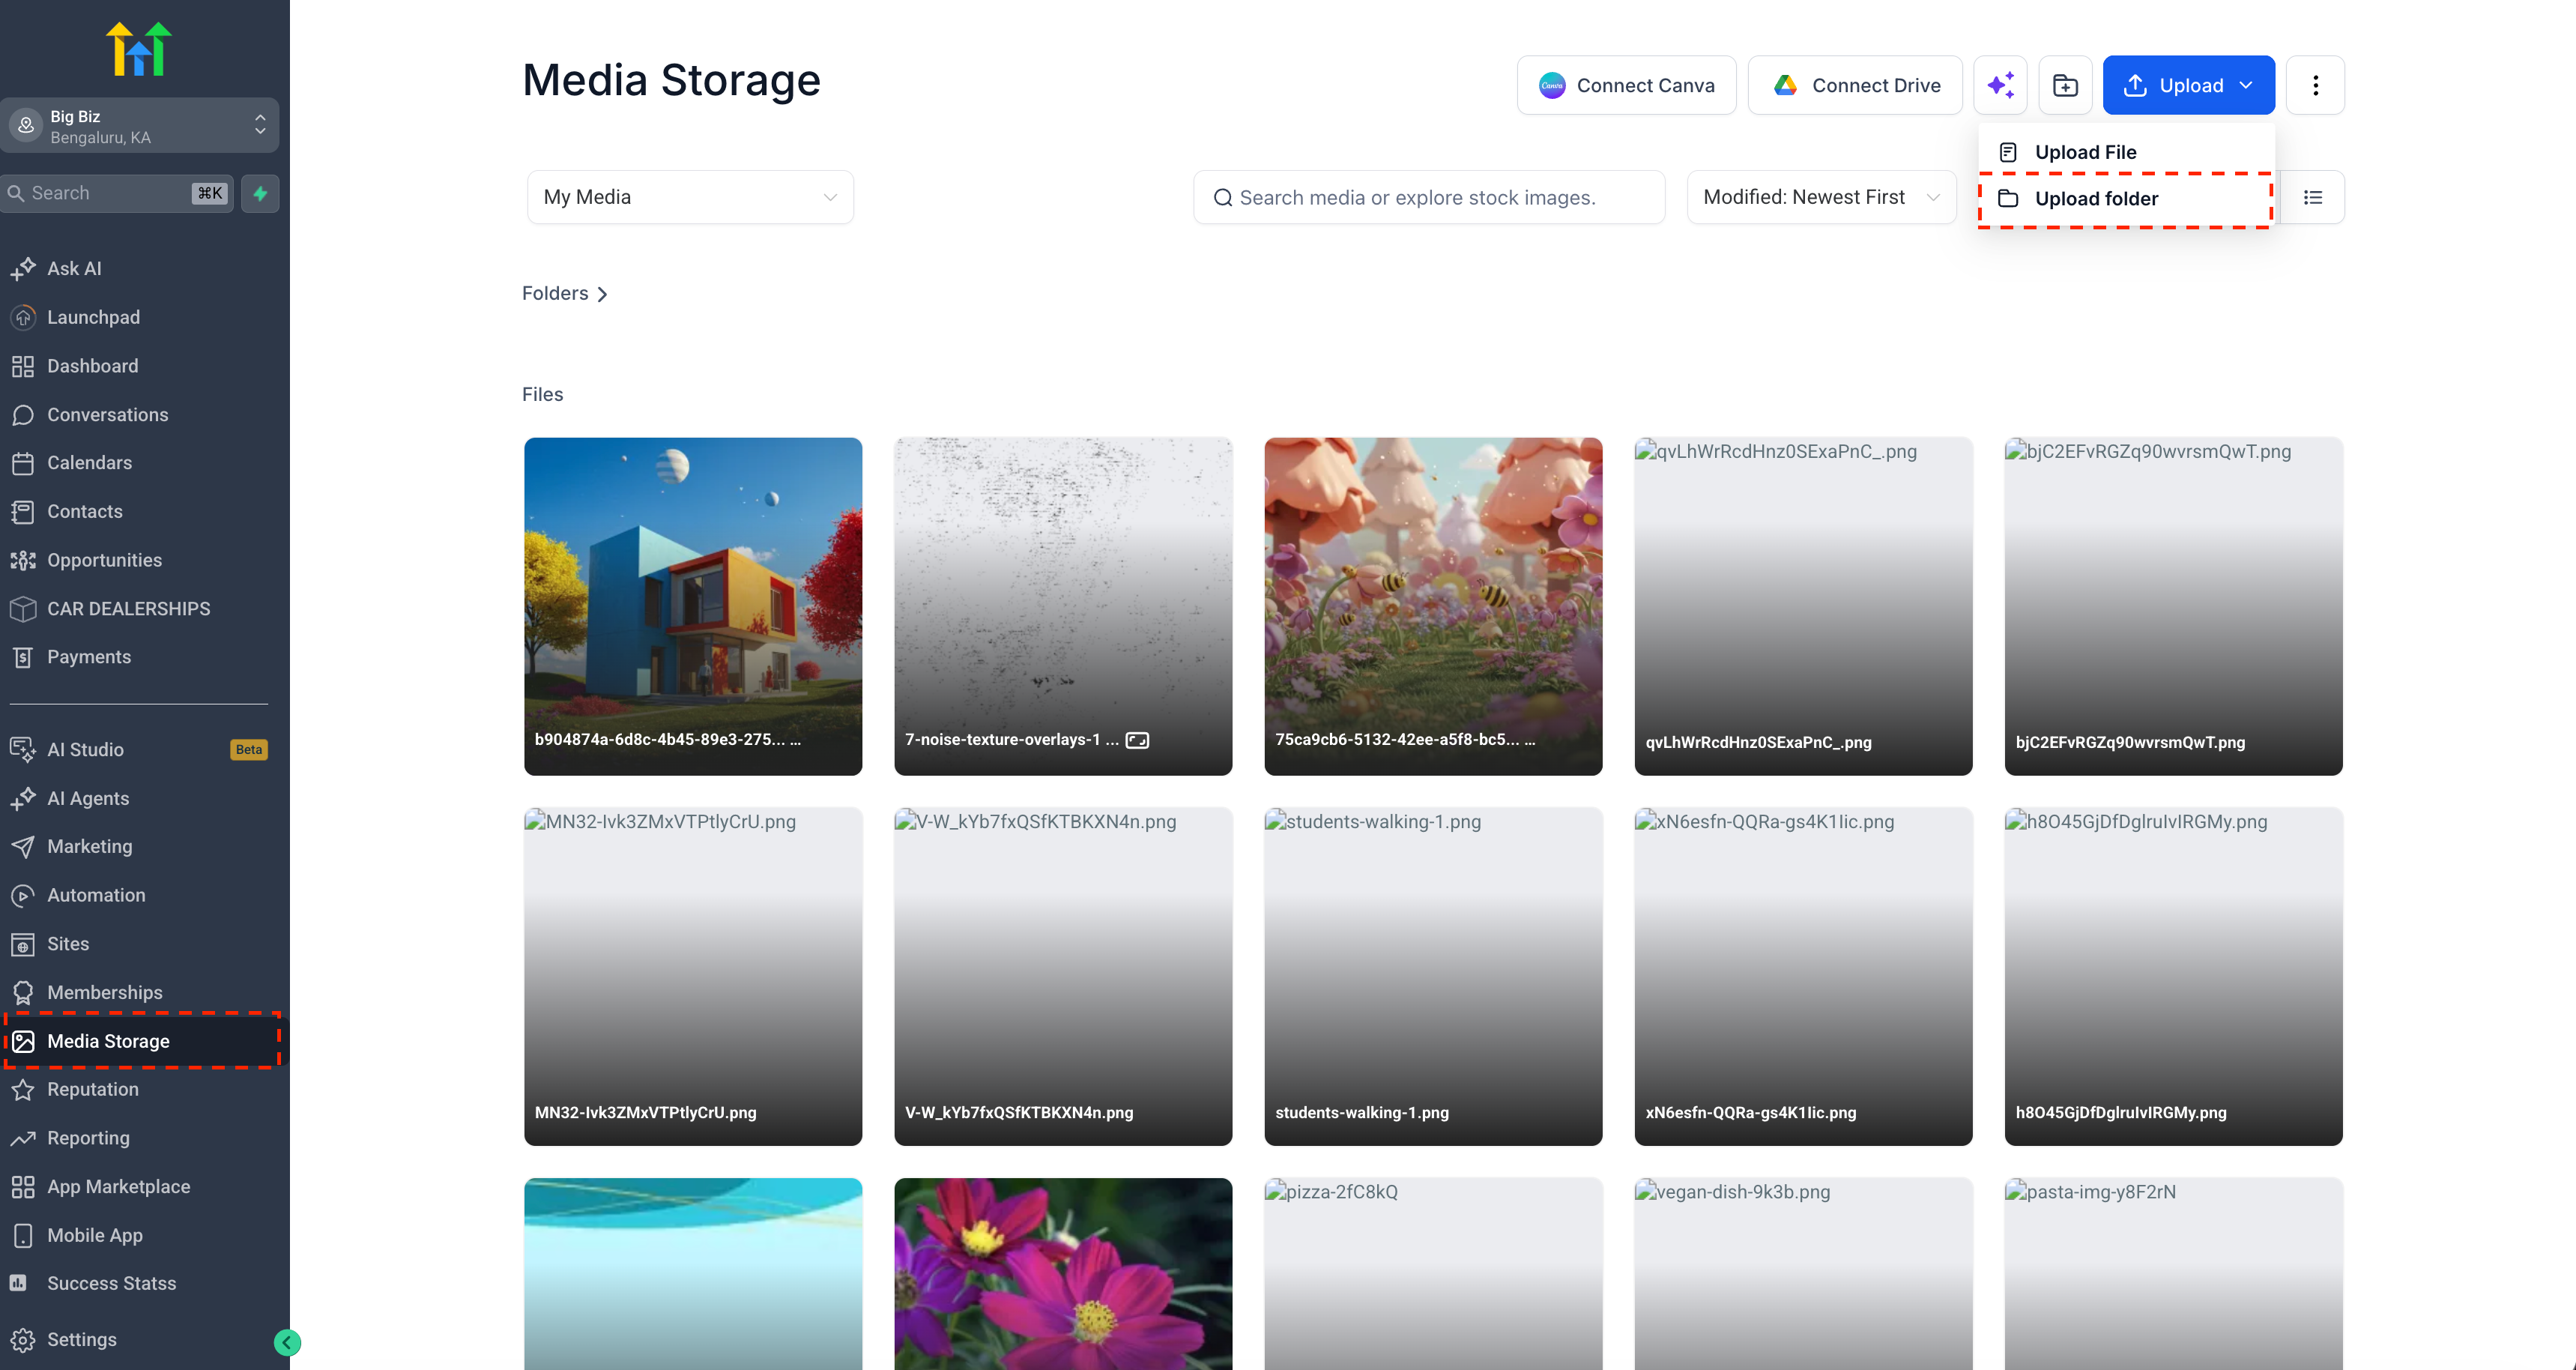Select the students-walking-1.png file
The width and height of the screenshot is (2576, 1370).
click(1433, 976)
